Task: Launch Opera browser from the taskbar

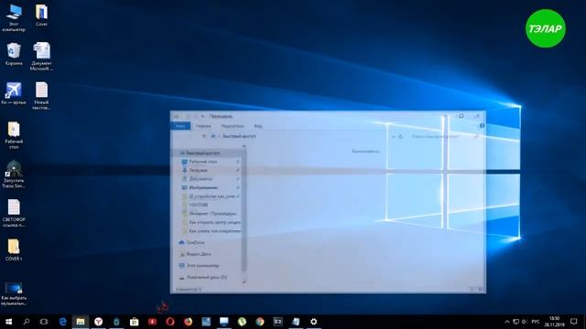Action: pyautogui.click(x=170, y=322)
